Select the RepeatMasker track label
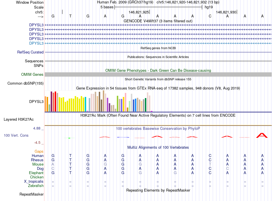 (31, 194)
